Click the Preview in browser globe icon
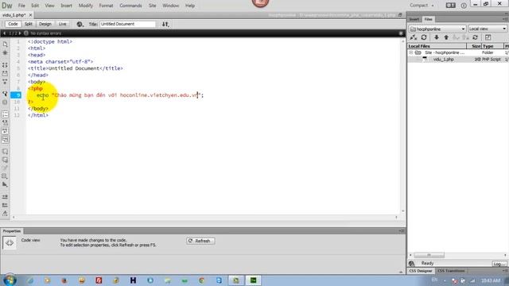 tap(80, 24)
